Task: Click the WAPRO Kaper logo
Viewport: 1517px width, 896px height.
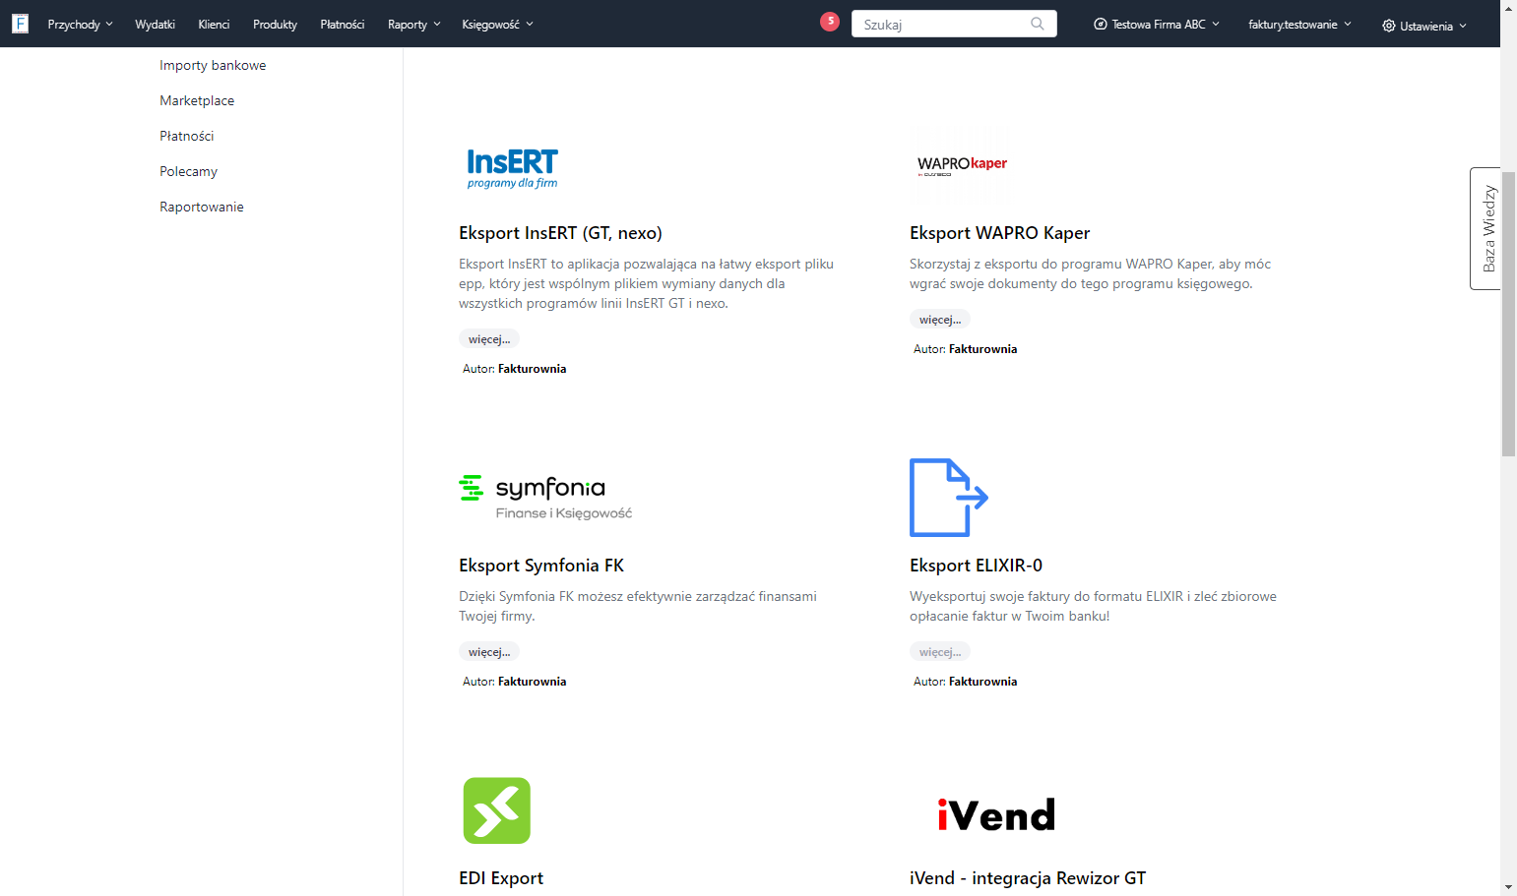Action: click(x=962, y=164)
